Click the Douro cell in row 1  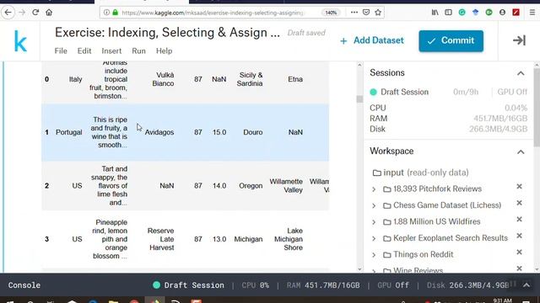[253, 132]
